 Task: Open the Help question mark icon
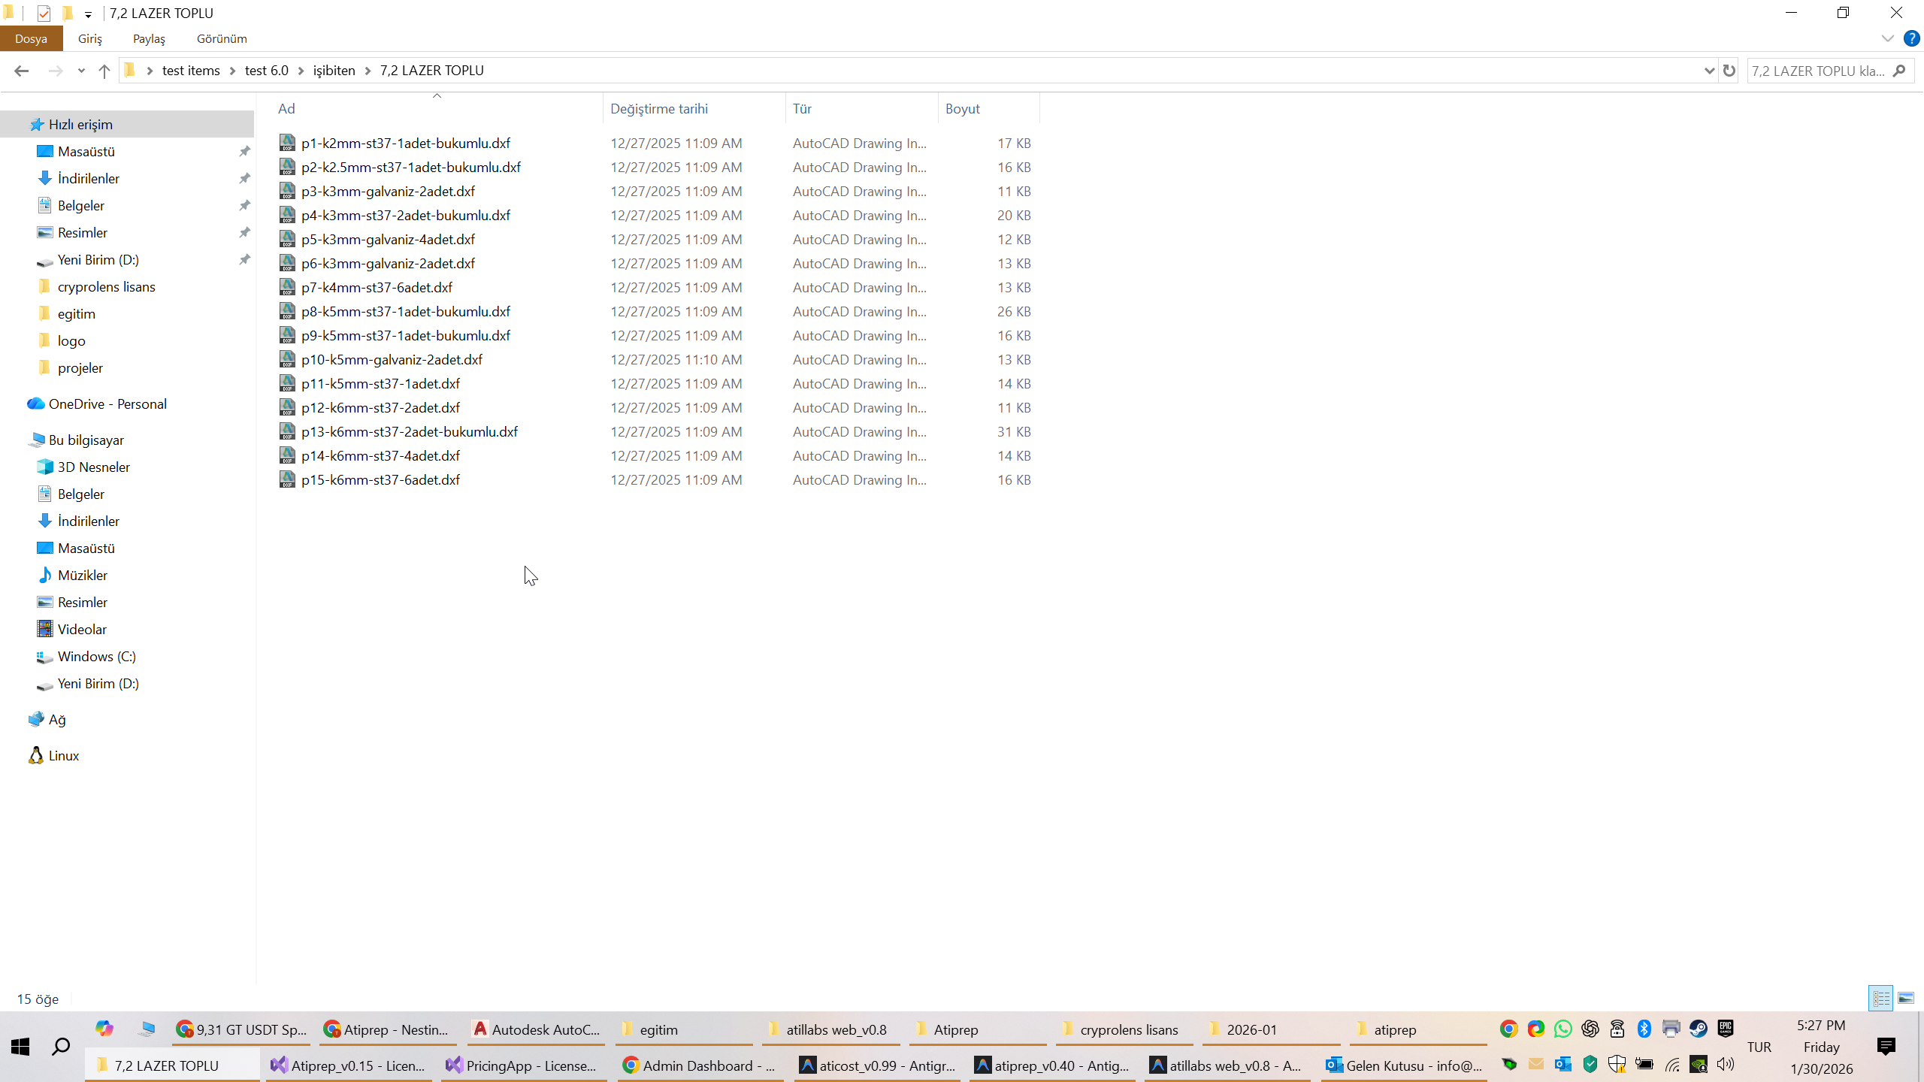tap(1911, 38)
